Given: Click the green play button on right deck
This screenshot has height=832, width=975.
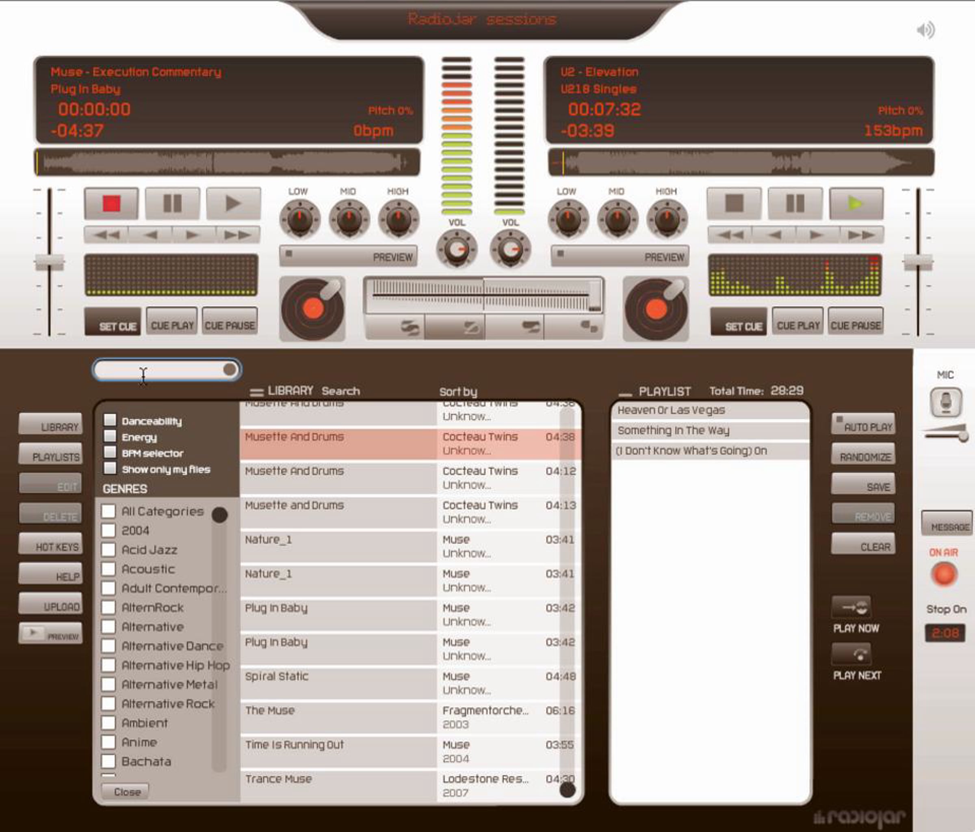Looking at the screenshot, I should point(856,203).
